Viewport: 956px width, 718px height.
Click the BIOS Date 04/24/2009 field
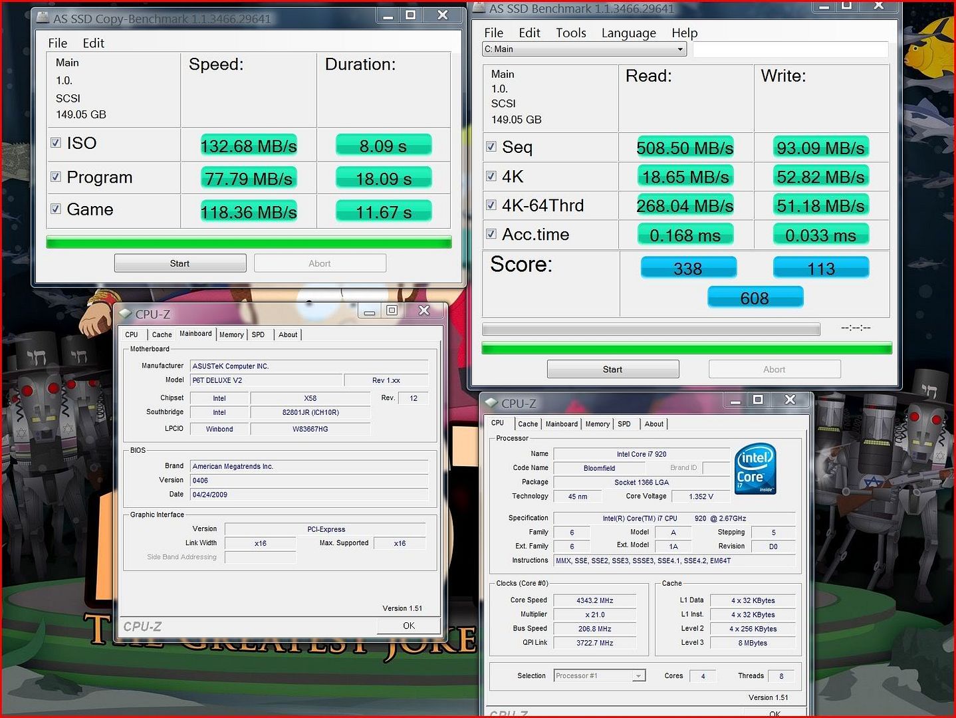tap(309, 495)
